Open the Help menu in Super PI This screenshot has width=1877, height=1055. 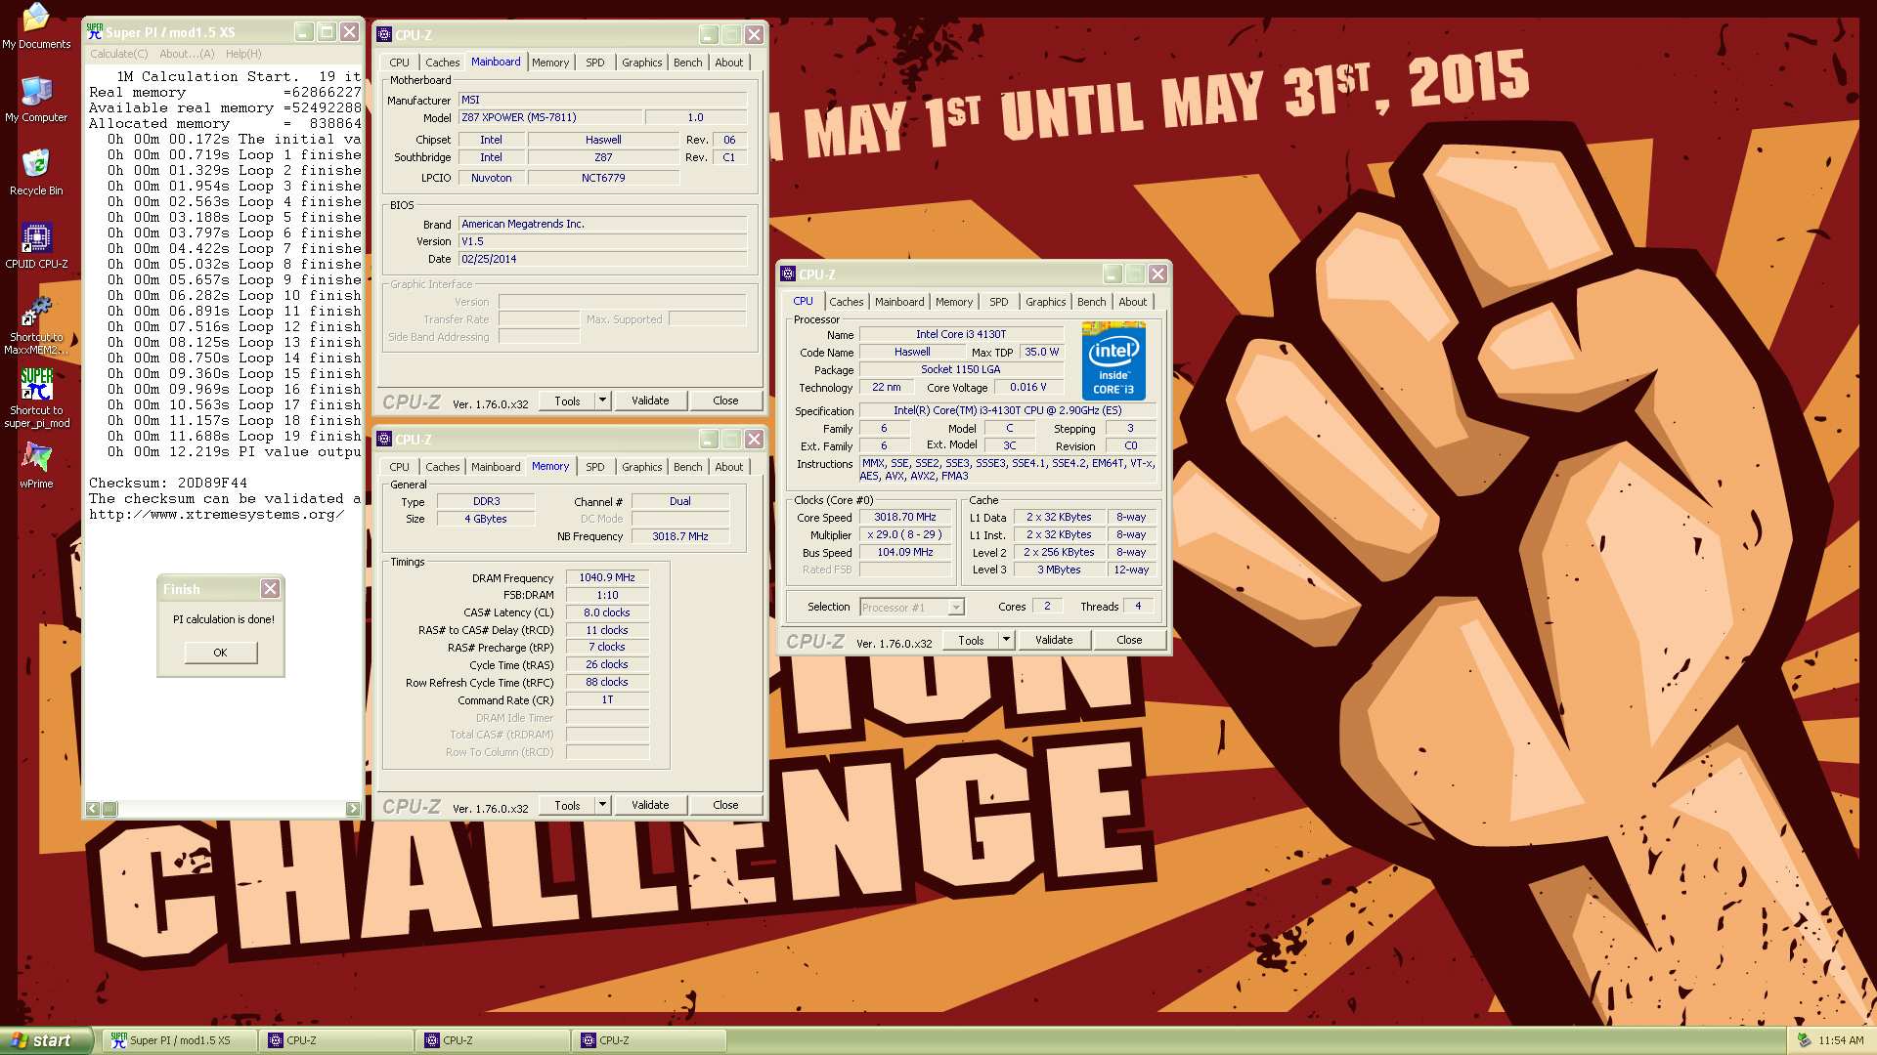[x=243, y=54]
